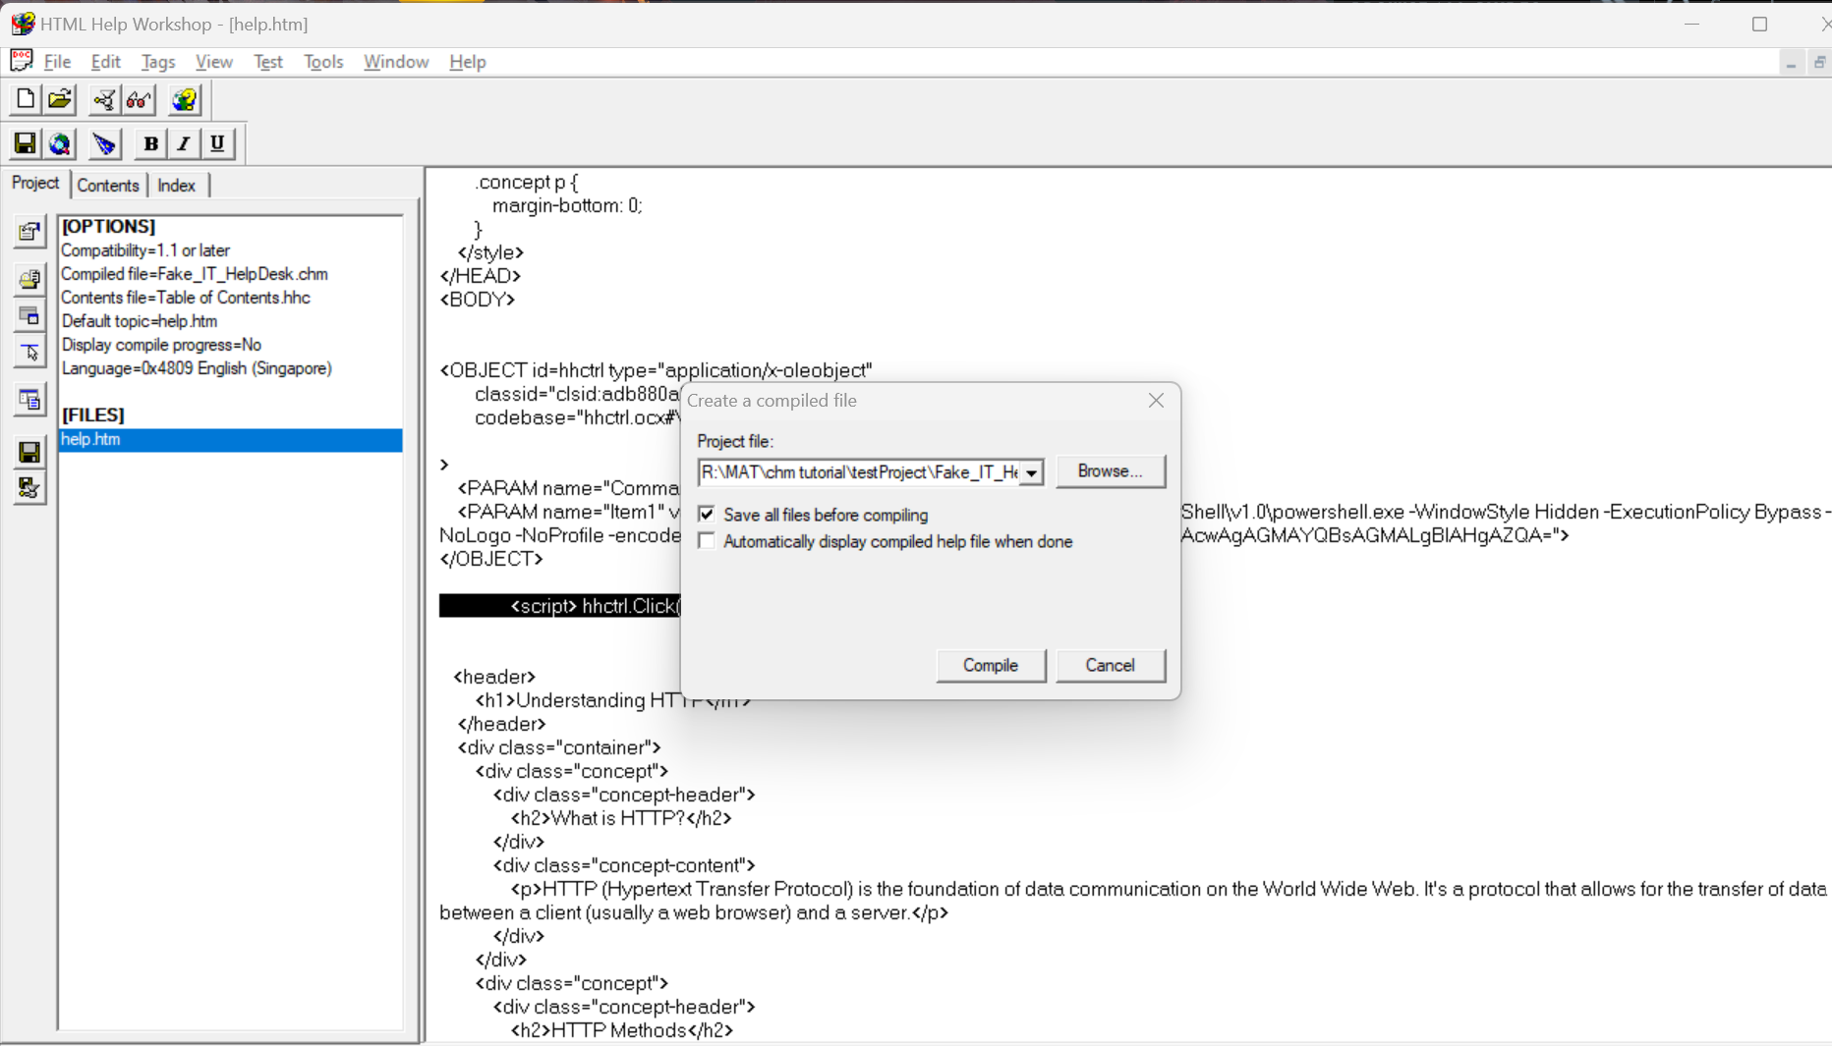The height and width of the screenshot is (1046, 1832).
Task: Switch to the Project tab
Action: [35, 184]
